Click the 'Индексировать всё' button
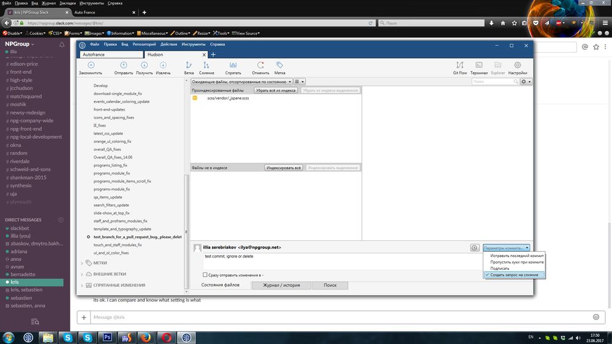Screen dimensions: 612x344 point(284,168)
